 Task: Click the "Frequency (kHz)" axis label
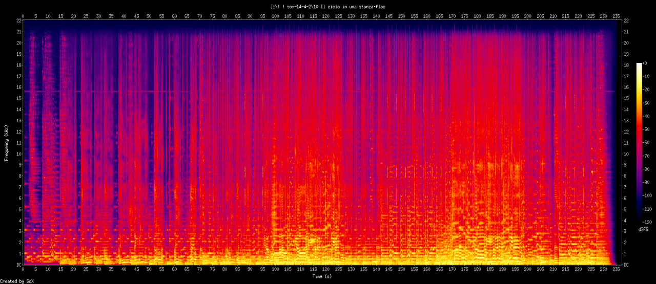(x=6, y=143)
